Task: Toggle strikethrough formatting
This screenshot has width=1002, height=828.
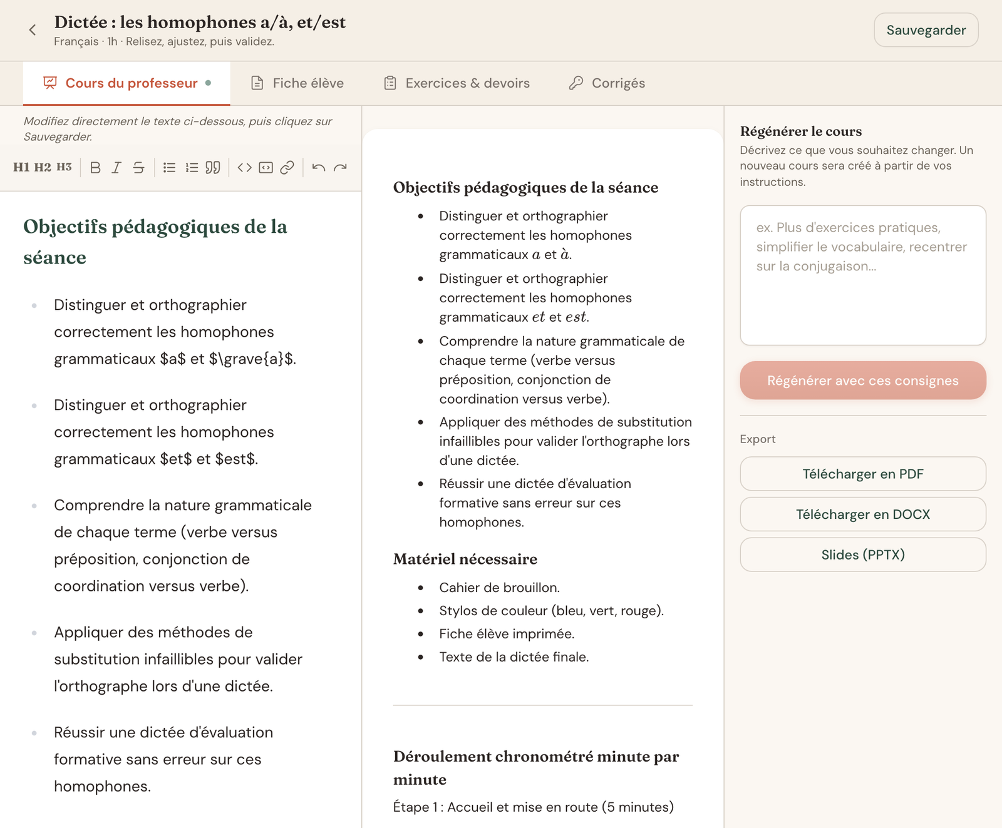Action: pos(138,168)
